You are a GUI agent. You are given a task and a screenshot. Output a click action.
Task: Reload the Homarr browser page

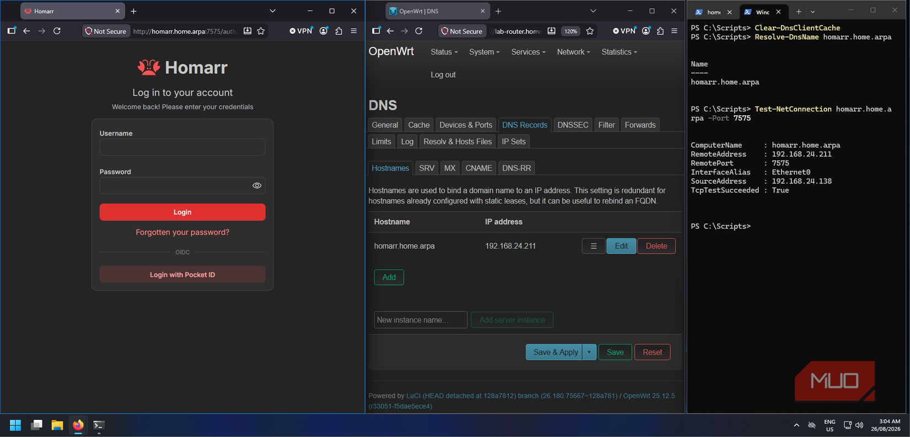coord(57,31)
